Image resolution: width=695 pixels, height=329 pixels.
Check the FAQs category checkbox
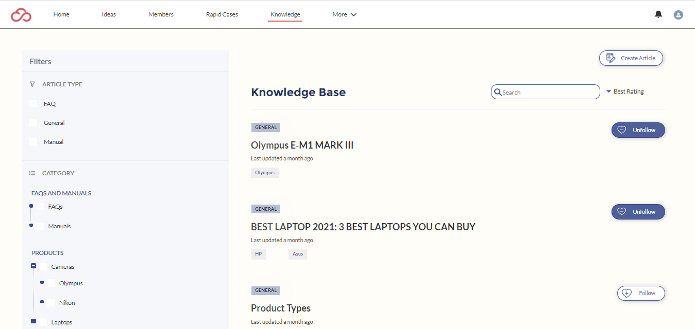click(x=41, y=206)
